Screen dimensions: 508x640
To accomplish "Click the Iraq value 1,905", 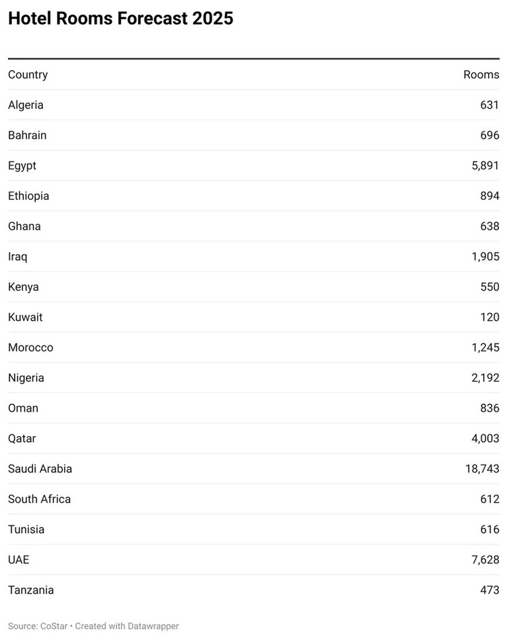I will tap(485, 256).
